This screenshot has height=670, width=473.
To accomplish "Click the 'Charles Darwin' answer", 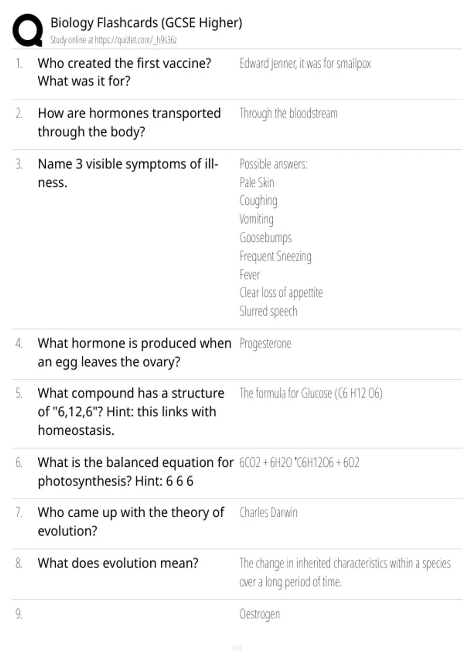I will pos(268,512).
